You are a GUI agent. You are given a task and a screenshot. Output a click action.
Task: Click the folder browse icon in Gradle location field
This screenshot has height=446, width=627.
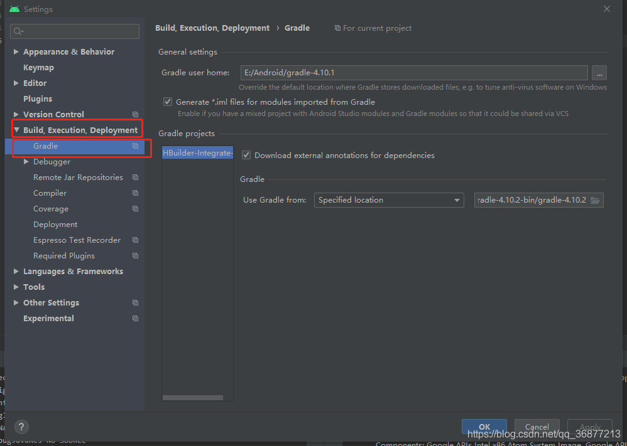pos(595,200)
